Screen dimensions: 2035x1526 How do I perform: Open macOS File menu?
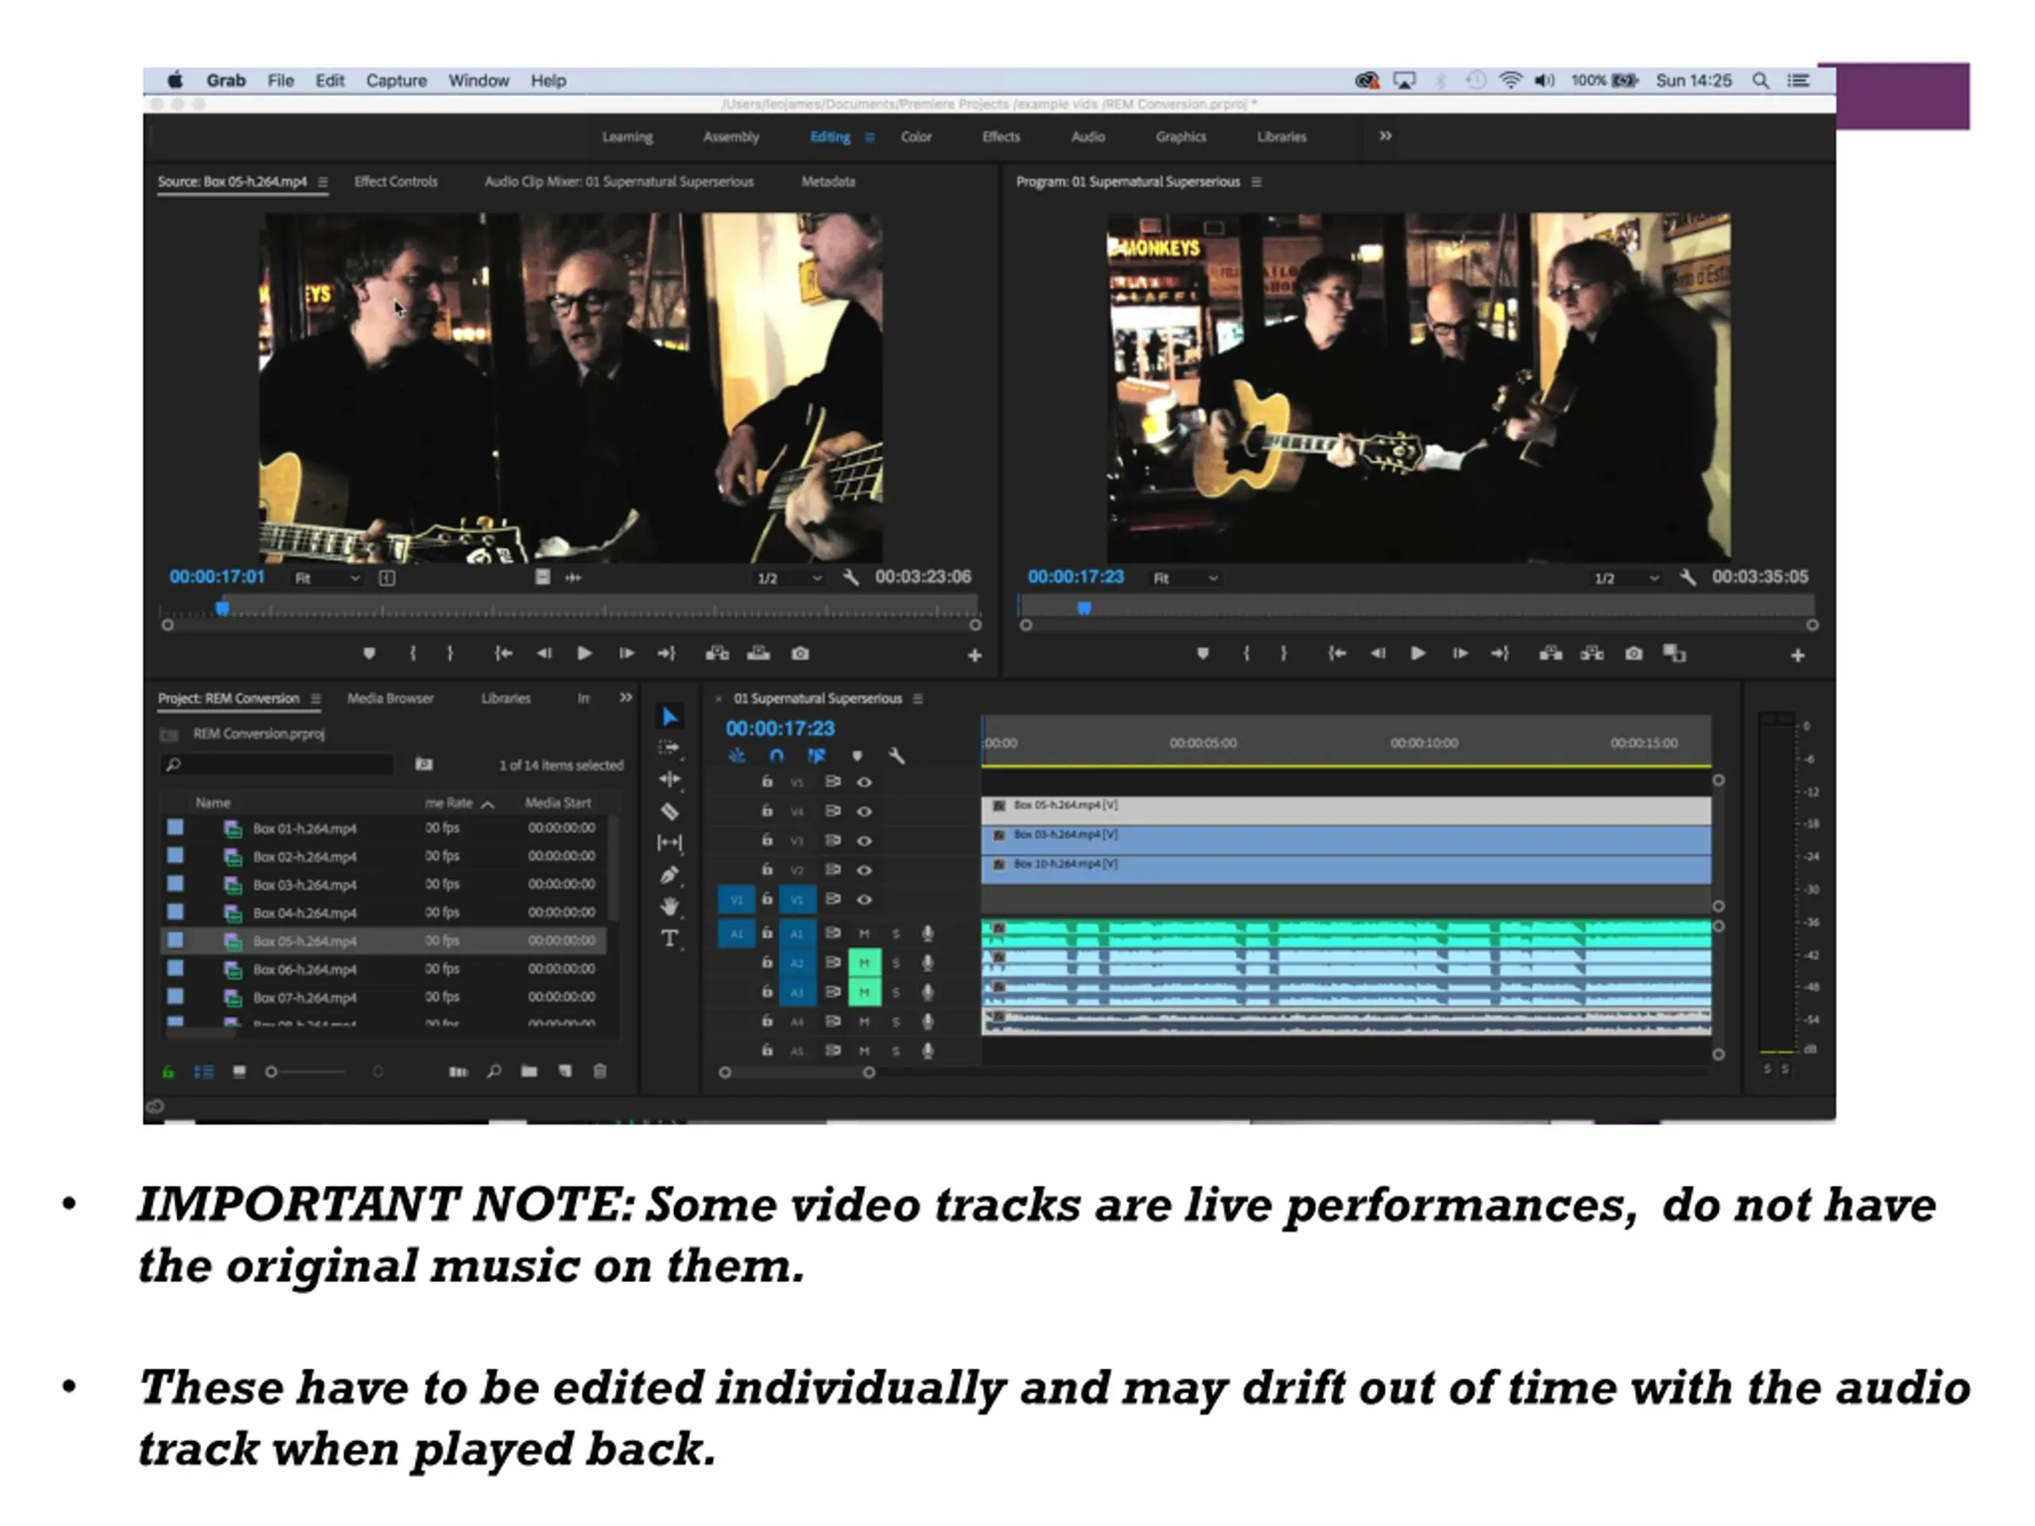tap(281, 81)
